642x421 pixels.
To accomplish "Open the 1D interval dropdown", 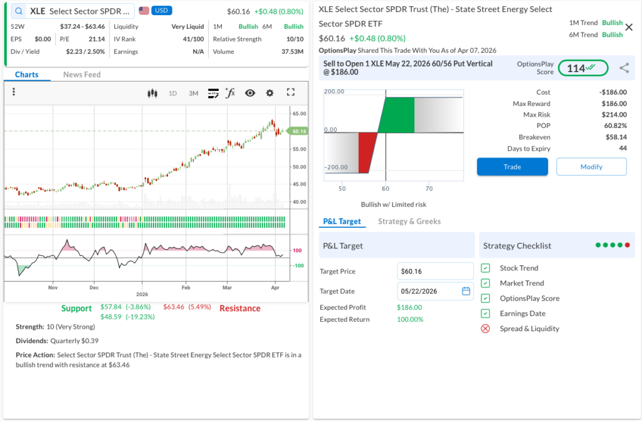I will [173, 93].
